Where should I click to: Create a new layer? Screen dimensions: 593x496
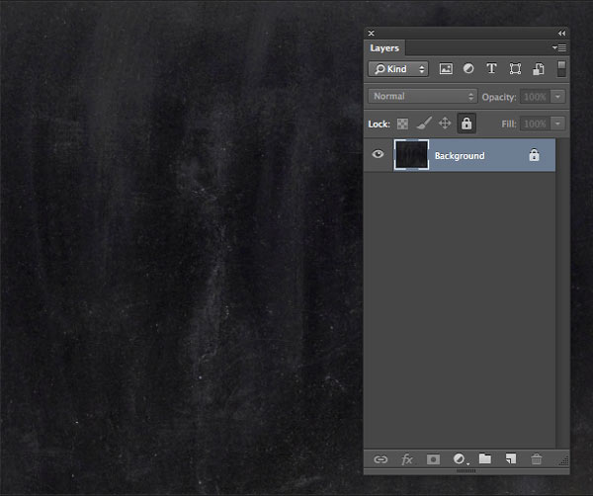tap(511, 459)
